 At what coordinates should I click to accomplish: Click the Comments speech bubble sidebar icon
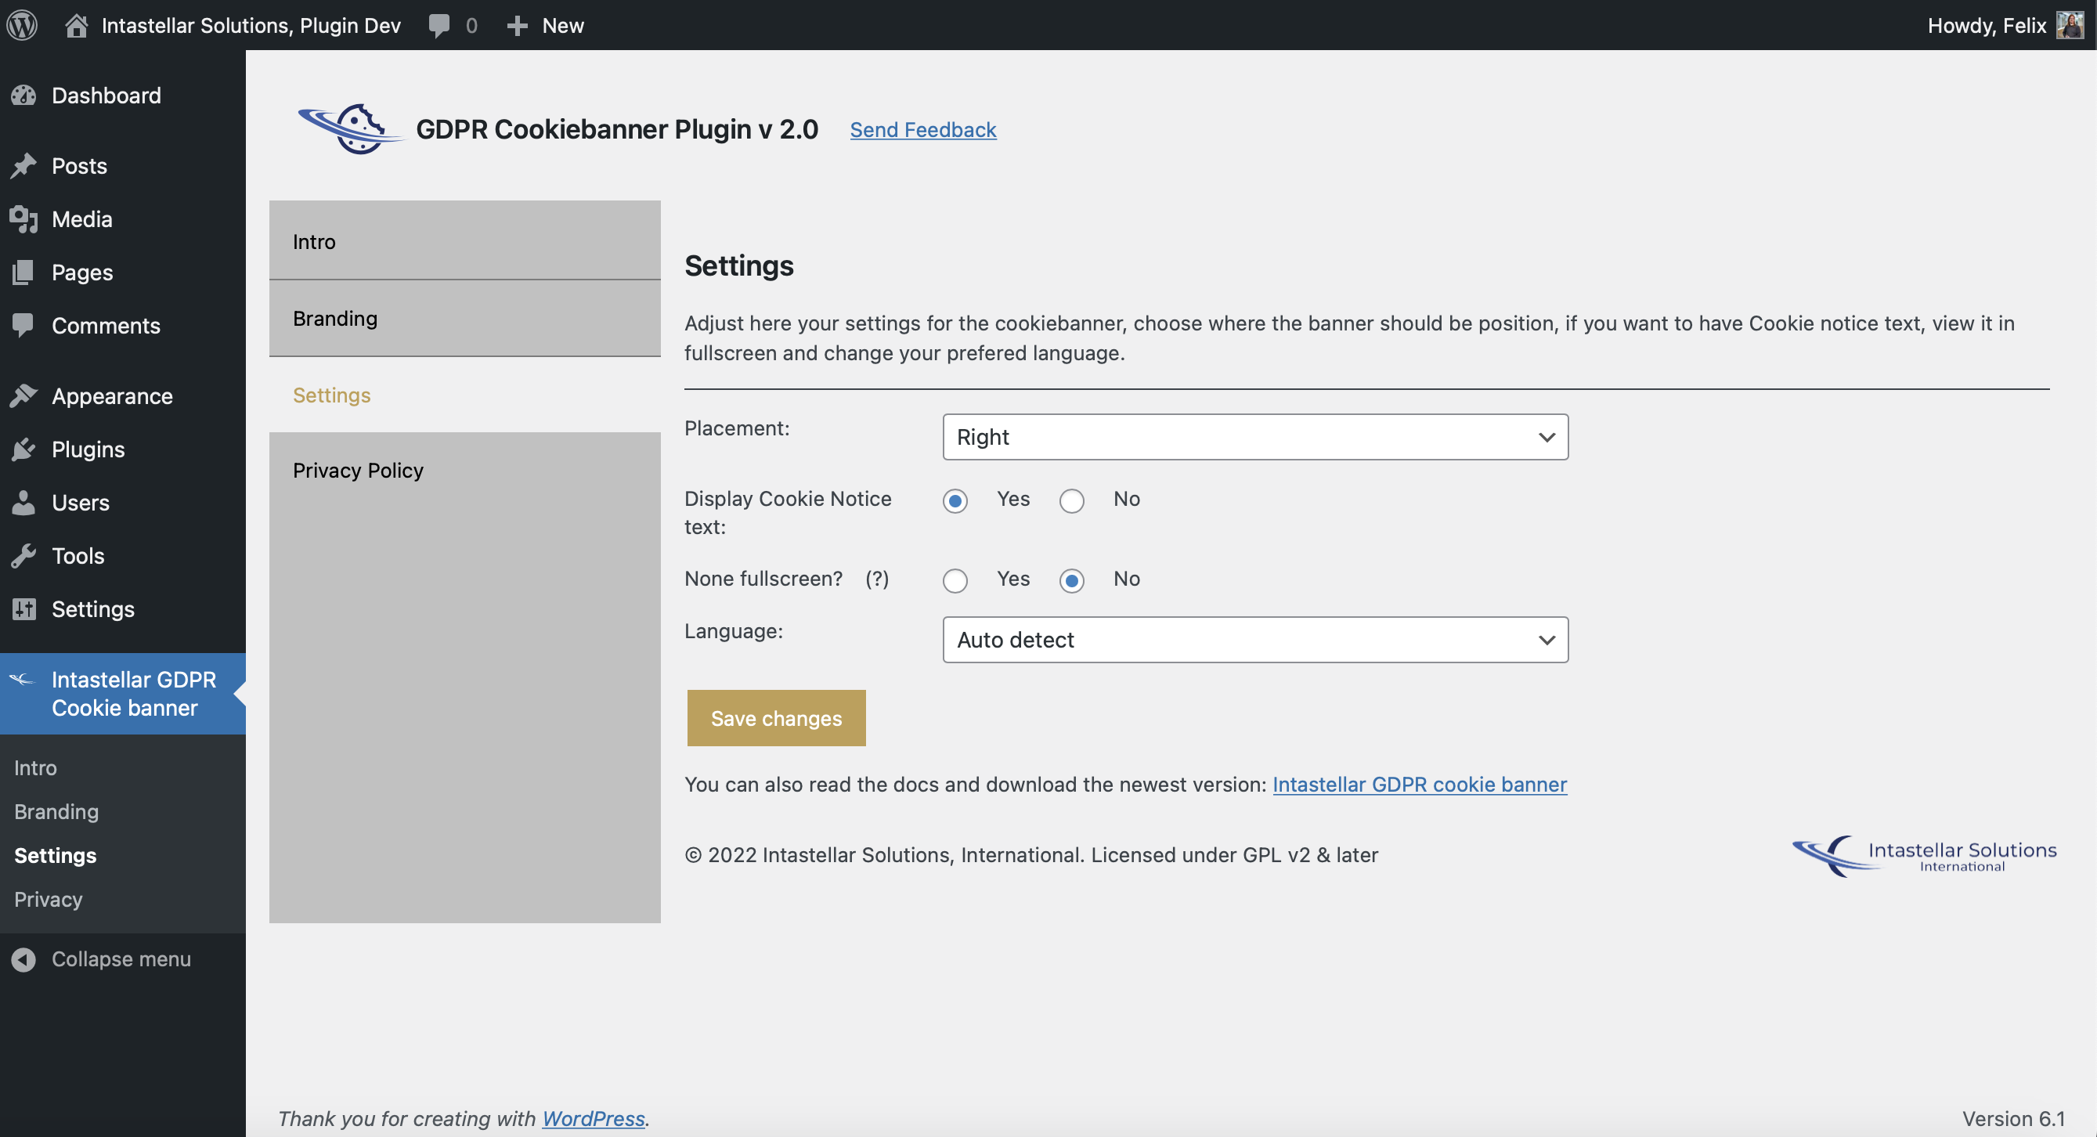coord(23,326)
